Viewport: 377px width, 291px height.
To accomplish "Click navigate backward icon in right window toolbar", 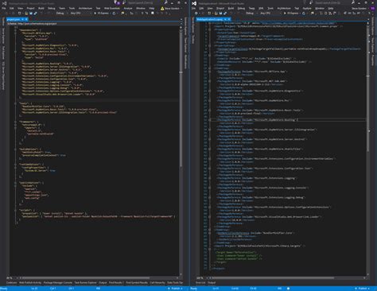I will [x=196, y=14].
